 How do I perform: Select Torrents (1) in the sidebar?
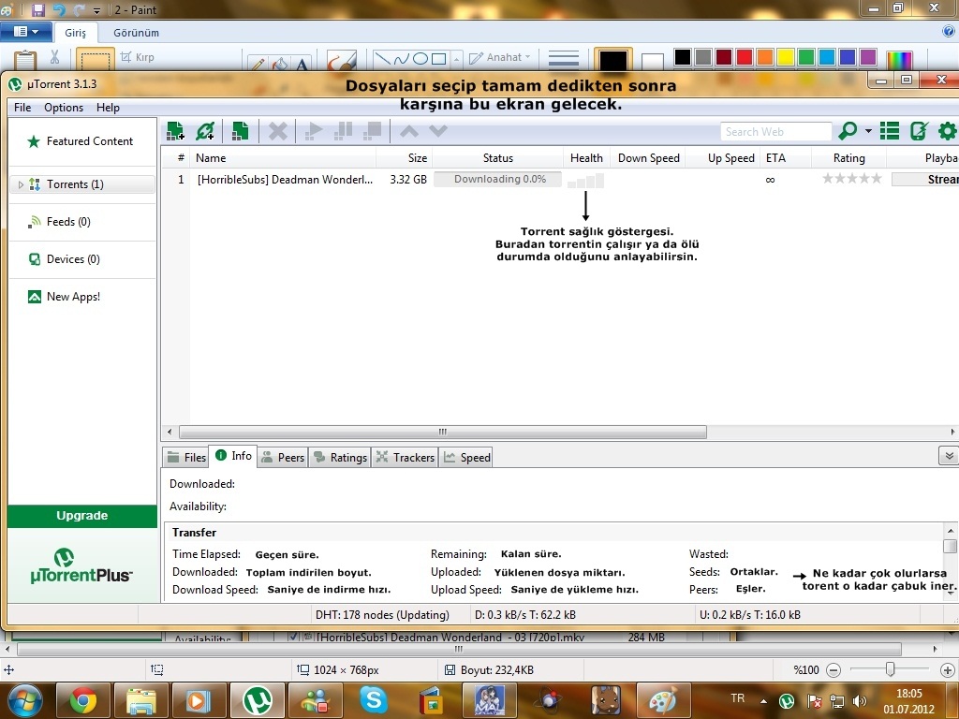82,184
